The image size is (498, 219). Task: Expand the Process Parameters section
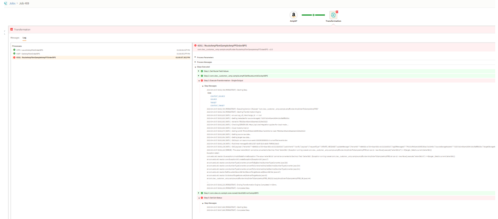[x=195, y=57]
